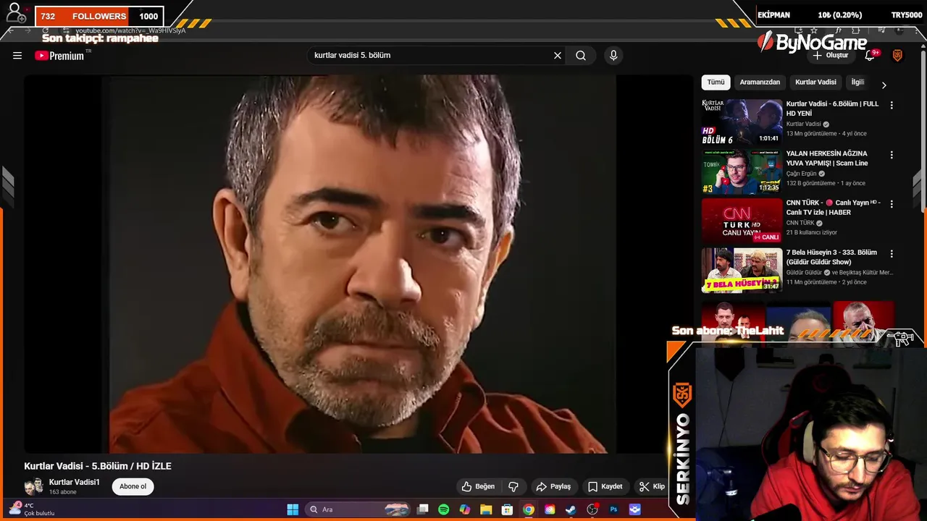Open video title 'Kurtlar Vadisi - 6.Bölüm | FULL HD YENİ'
The image size is (927, 521).
[x=833, y=109]
